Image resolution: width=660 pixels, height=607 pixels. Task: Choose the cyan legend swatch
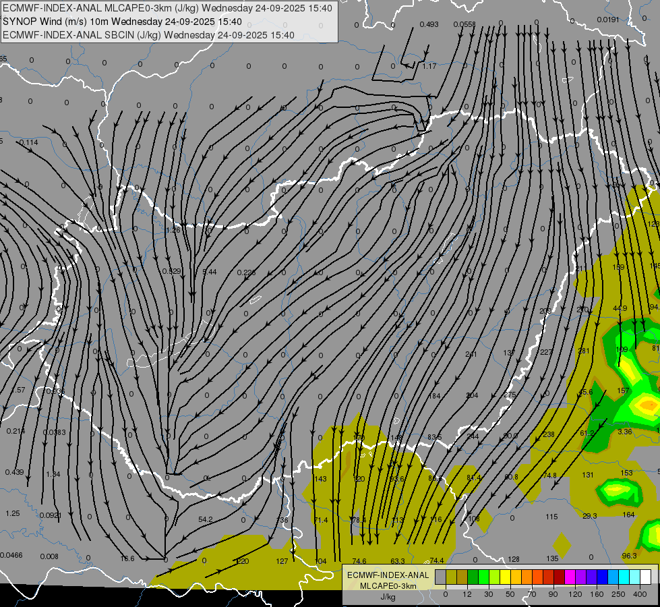(624, 577)
